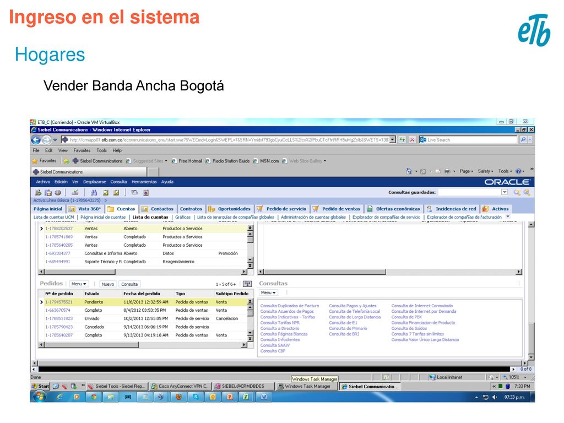Viewport: 564px width, 423px height.
Task: Click the Siebel iHelp icon after the reports icon
Action: 146,192
